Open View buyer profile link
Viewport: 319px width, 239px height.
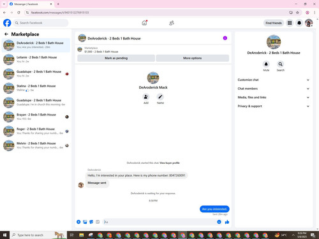pos(170,163)
